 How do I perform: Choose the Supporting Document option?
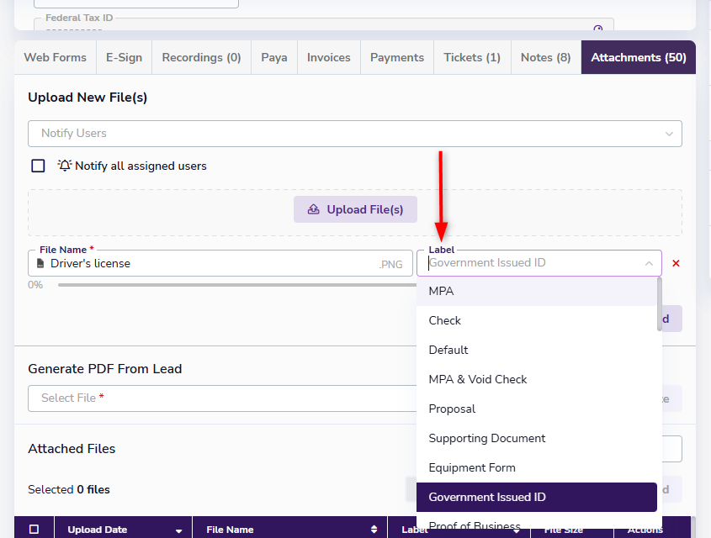(537, 438)
